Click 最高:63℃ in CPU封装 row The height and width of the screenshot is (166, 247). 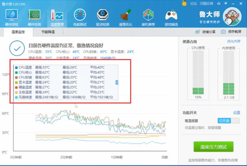(x=42, y=77)
